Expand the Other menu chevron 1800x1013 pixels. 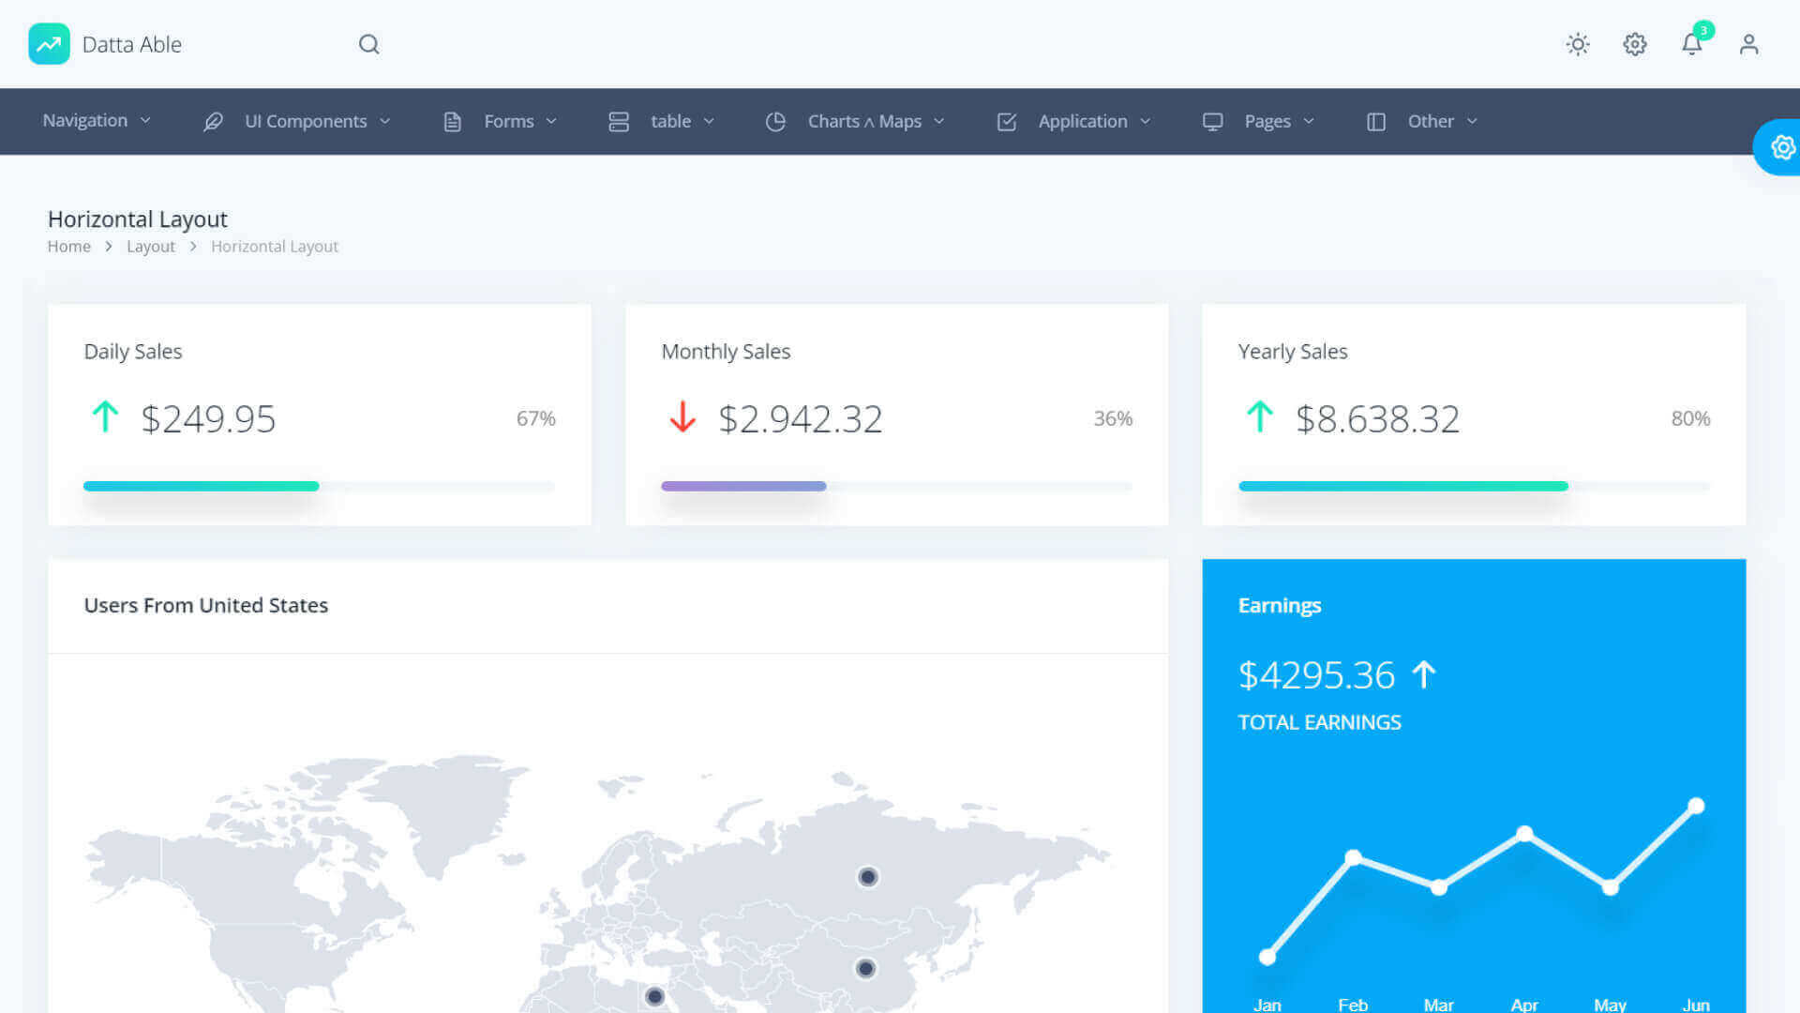1472,122
